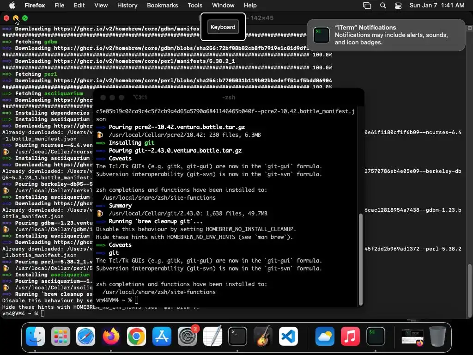Open the Weather app in dock
473x355 pixels.
(325, 336)
